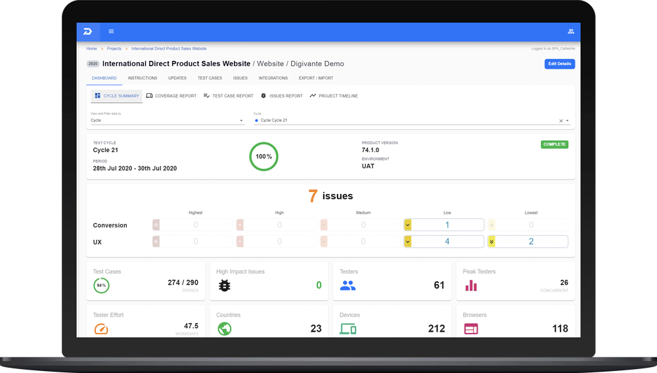The width and height of the screenshot is (657, 373).
Task: Click the Devices count 212
Action: [x=437, y=328]
